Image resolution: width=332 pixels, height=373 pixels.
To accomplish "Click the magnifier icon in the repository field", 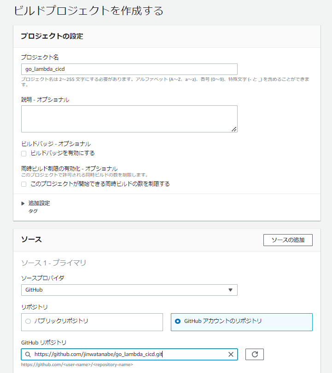I will pos(28,355).
